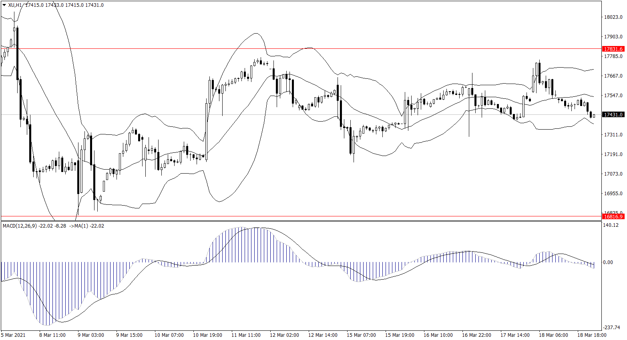The image size is (627, 340).
Task: Select the 15 Mar 07:00 time label
Action: click(361, 335)
